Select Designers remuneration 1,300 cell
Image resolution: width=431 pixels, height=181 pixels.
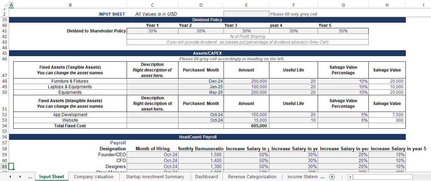pyautogui.click(x=201, y=167)
